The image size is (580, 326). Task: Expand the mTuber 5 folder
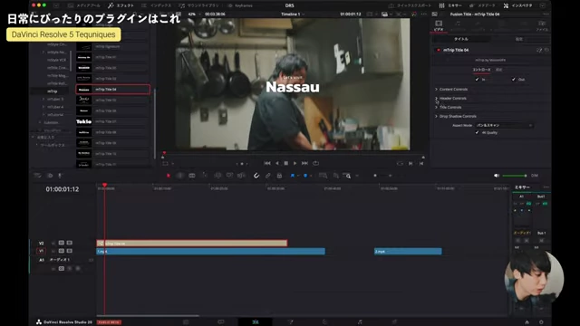[43, 99]
